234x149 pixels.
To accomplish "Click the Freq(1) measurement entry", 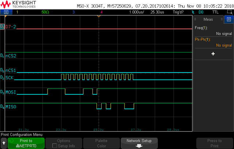I will [x=213, y=31].
